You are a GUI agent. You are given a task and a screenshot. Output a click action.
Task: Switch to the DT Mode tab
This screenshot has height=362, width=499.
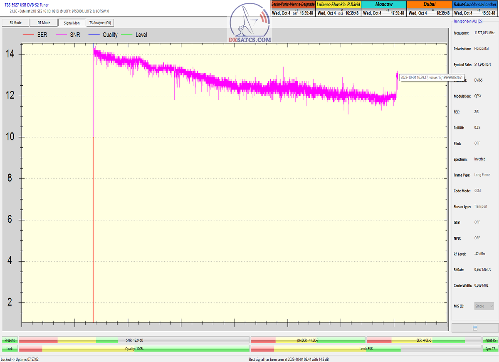44,23
